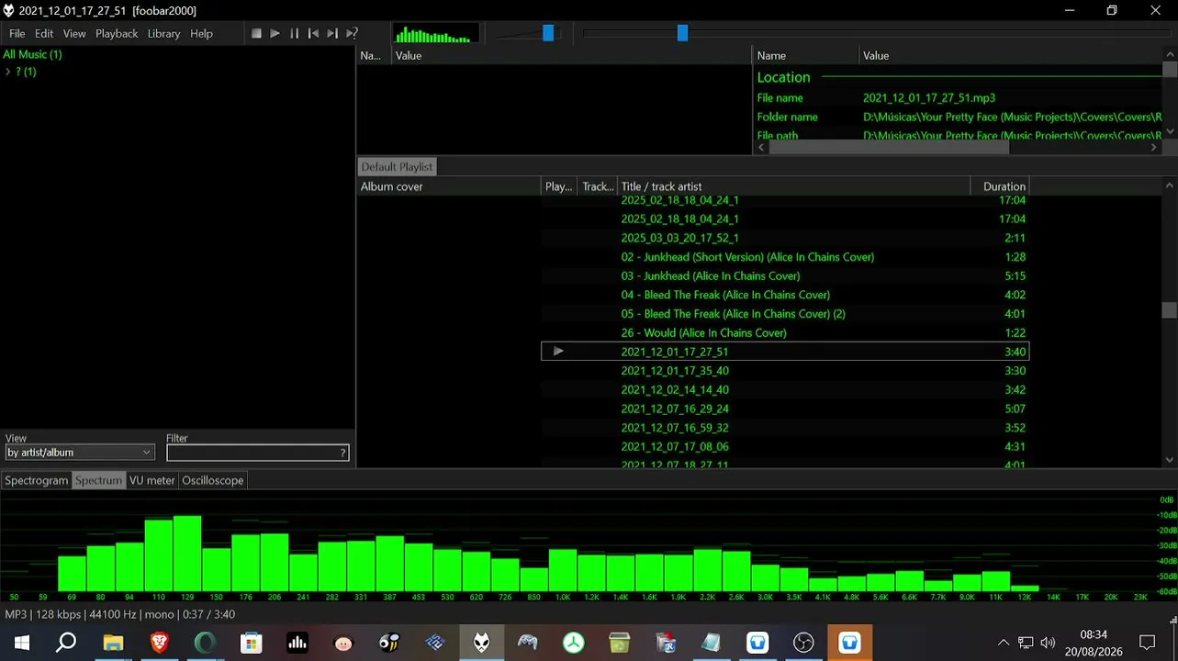Click the Play button in the toolbar
1178x661 pixels.
(275, 33)
